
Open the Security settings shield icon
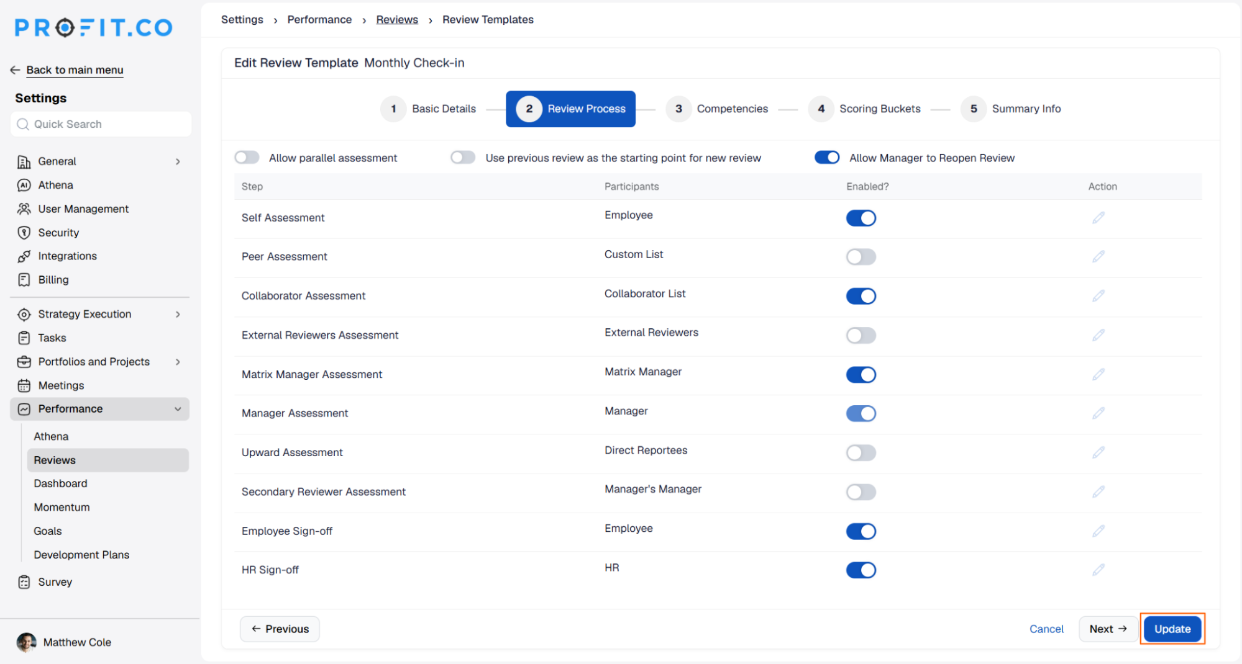point(24,233)
